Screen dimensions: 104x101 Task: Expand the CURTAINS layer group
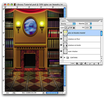64,58
